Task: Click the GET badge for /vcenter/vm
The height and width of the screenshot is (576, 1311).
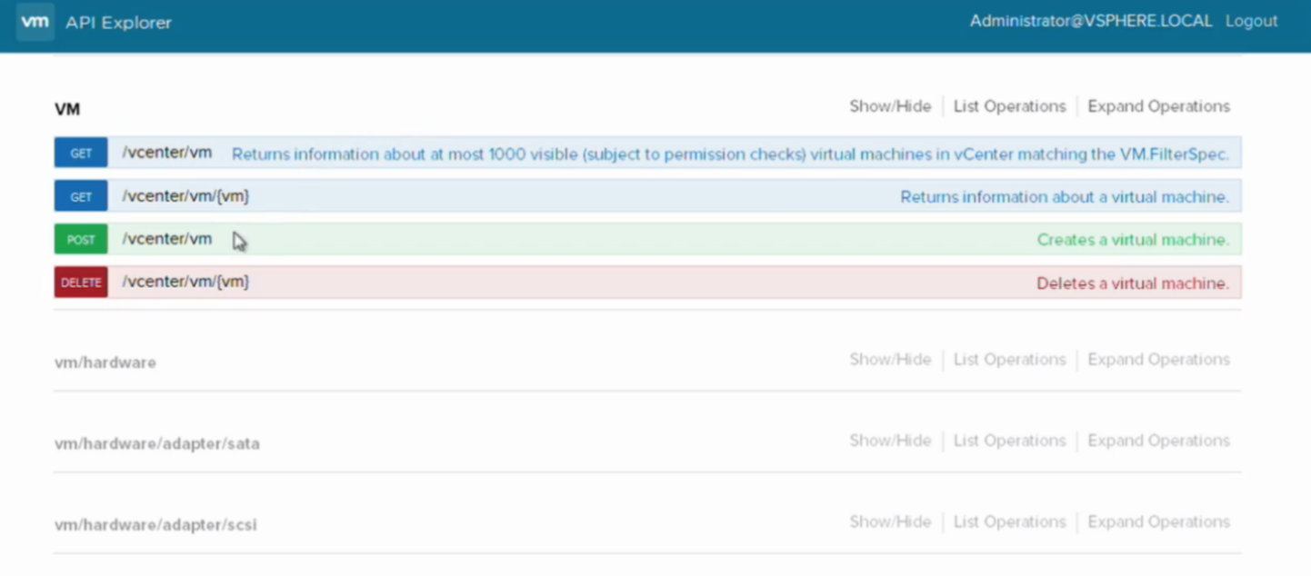Action: tap(81, 154)
